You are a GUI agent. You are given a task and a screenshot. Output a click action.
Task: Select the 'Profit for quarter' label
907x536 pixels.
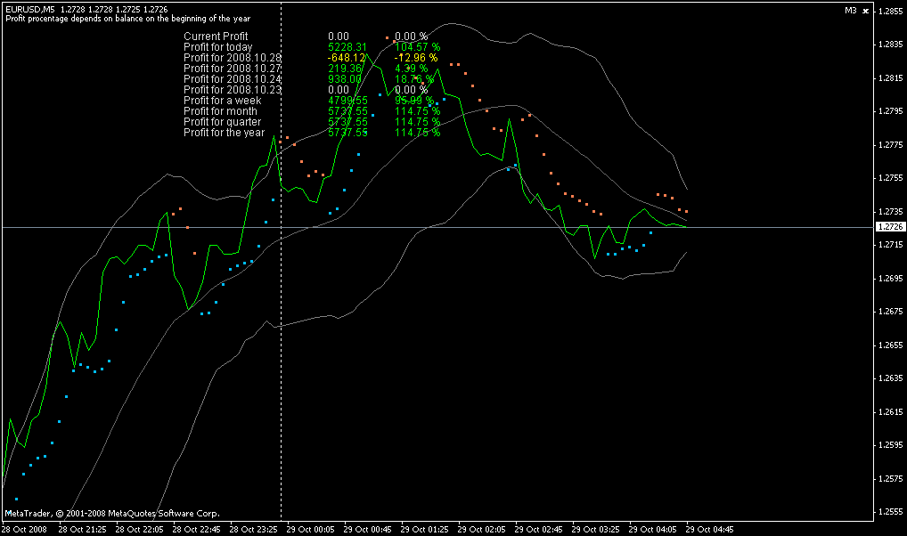pyautogui.click(x=223, y=122)
